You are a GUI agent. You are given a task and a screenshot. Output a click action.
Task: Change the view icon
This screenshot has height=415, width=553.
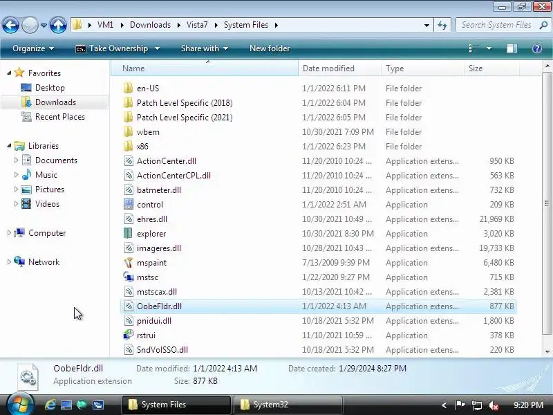pos(474,48)
